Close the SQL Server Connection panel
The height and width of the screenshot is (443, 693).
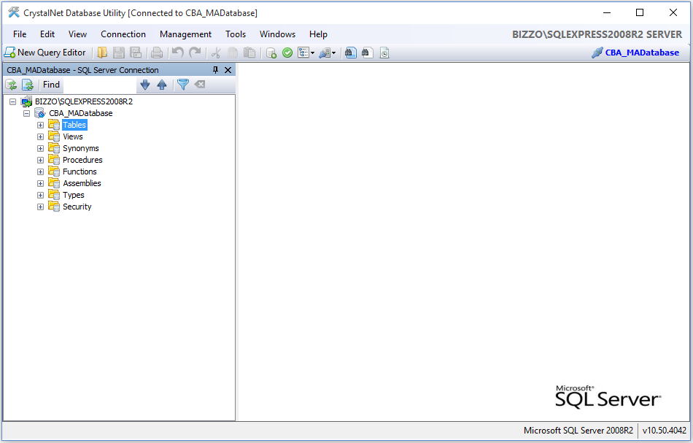[228, 70]
